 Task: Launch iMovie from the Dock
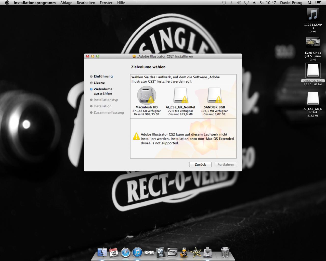[x=196, y=252]
